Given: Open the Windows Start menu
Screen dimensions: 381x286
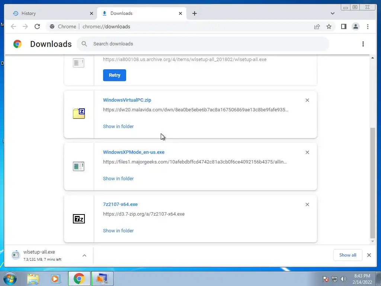Looking at the screenshot, I should tap(10, 279).
